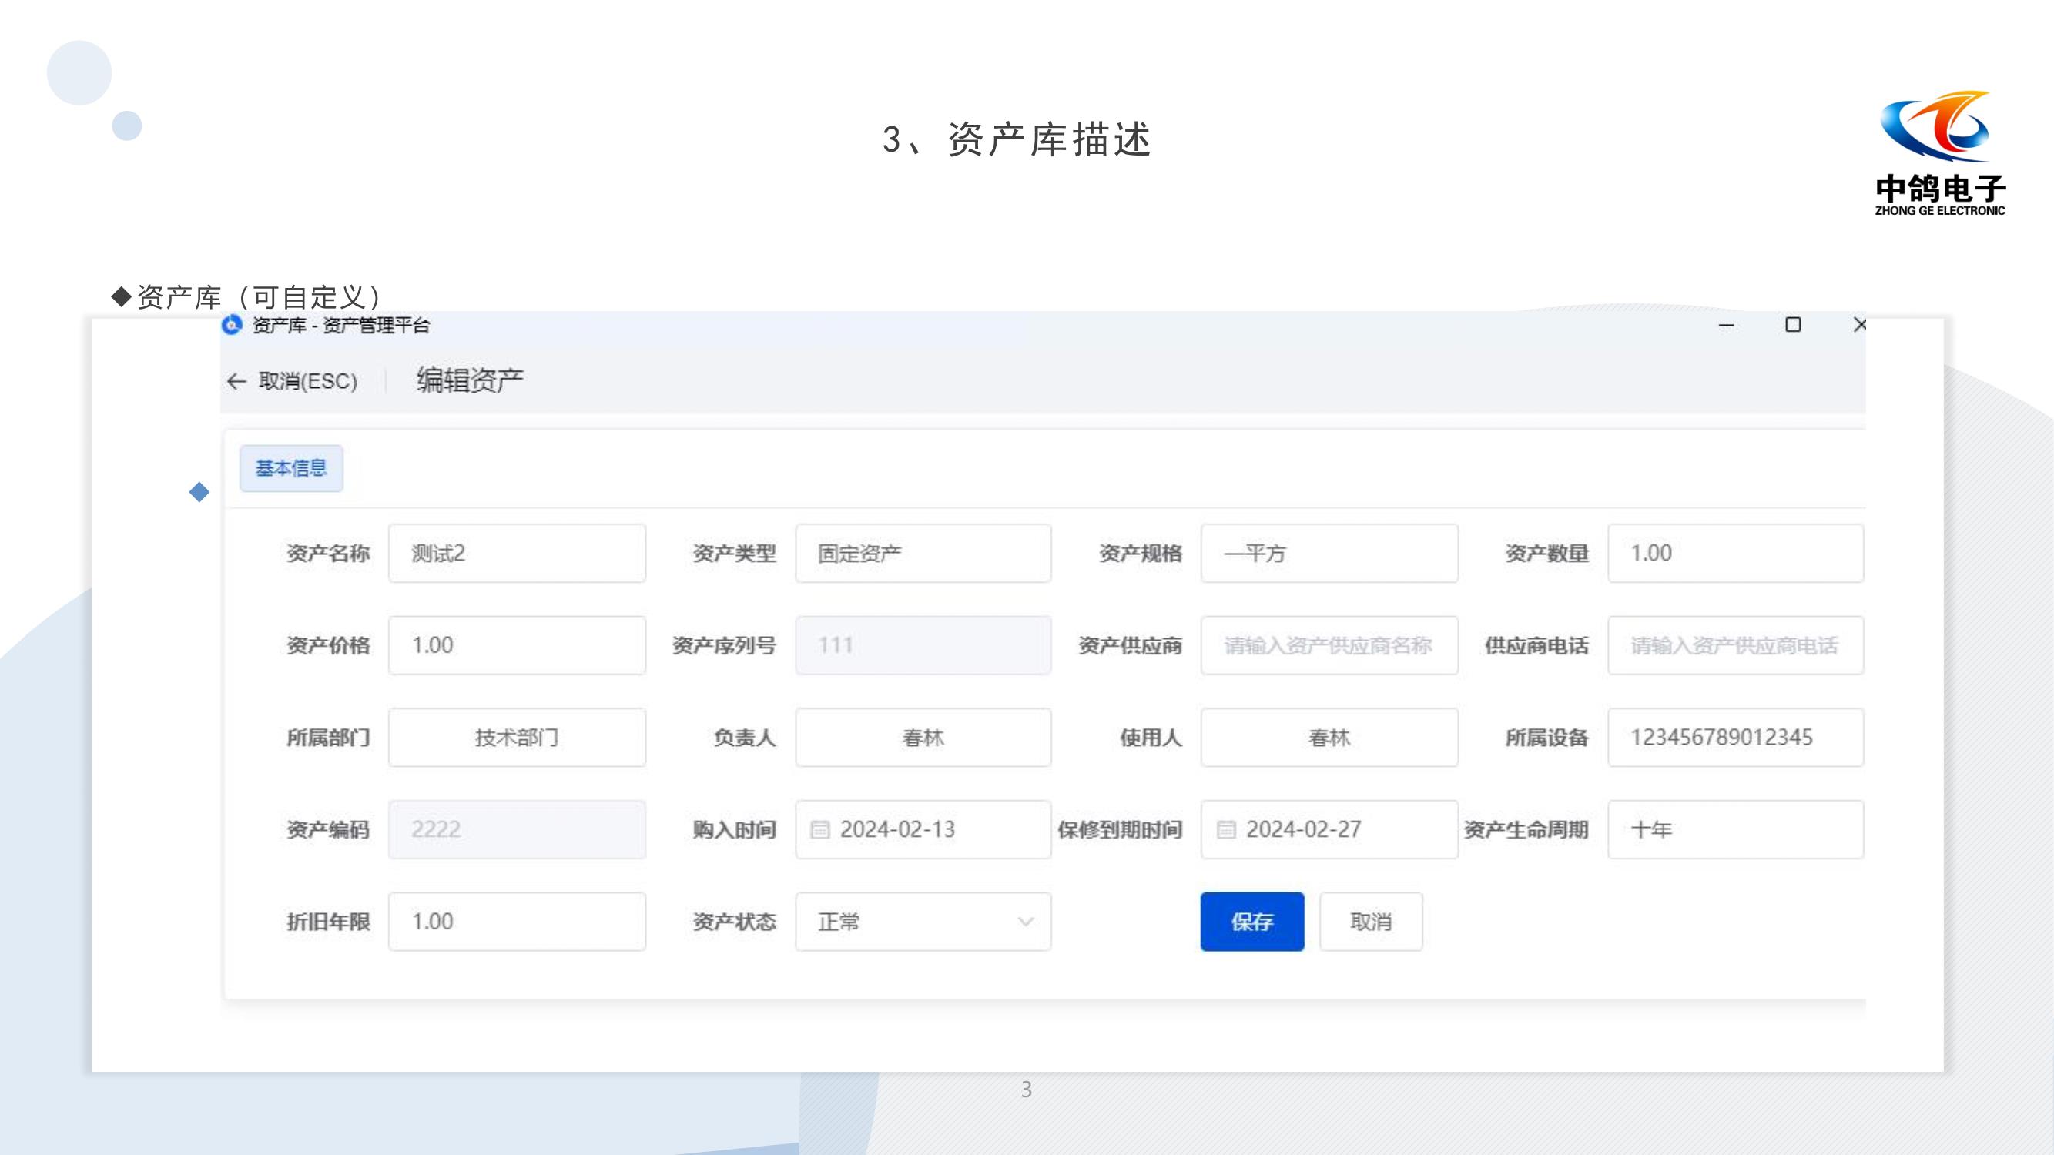2054x1155 pixels.
Task: Click the 资产状态 label text
Action: pos(735,922)
